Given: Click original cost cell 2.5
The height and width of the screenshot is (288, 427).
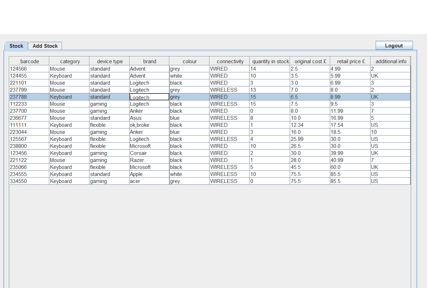Looking at the screenshot, I should tap(310, 69).
